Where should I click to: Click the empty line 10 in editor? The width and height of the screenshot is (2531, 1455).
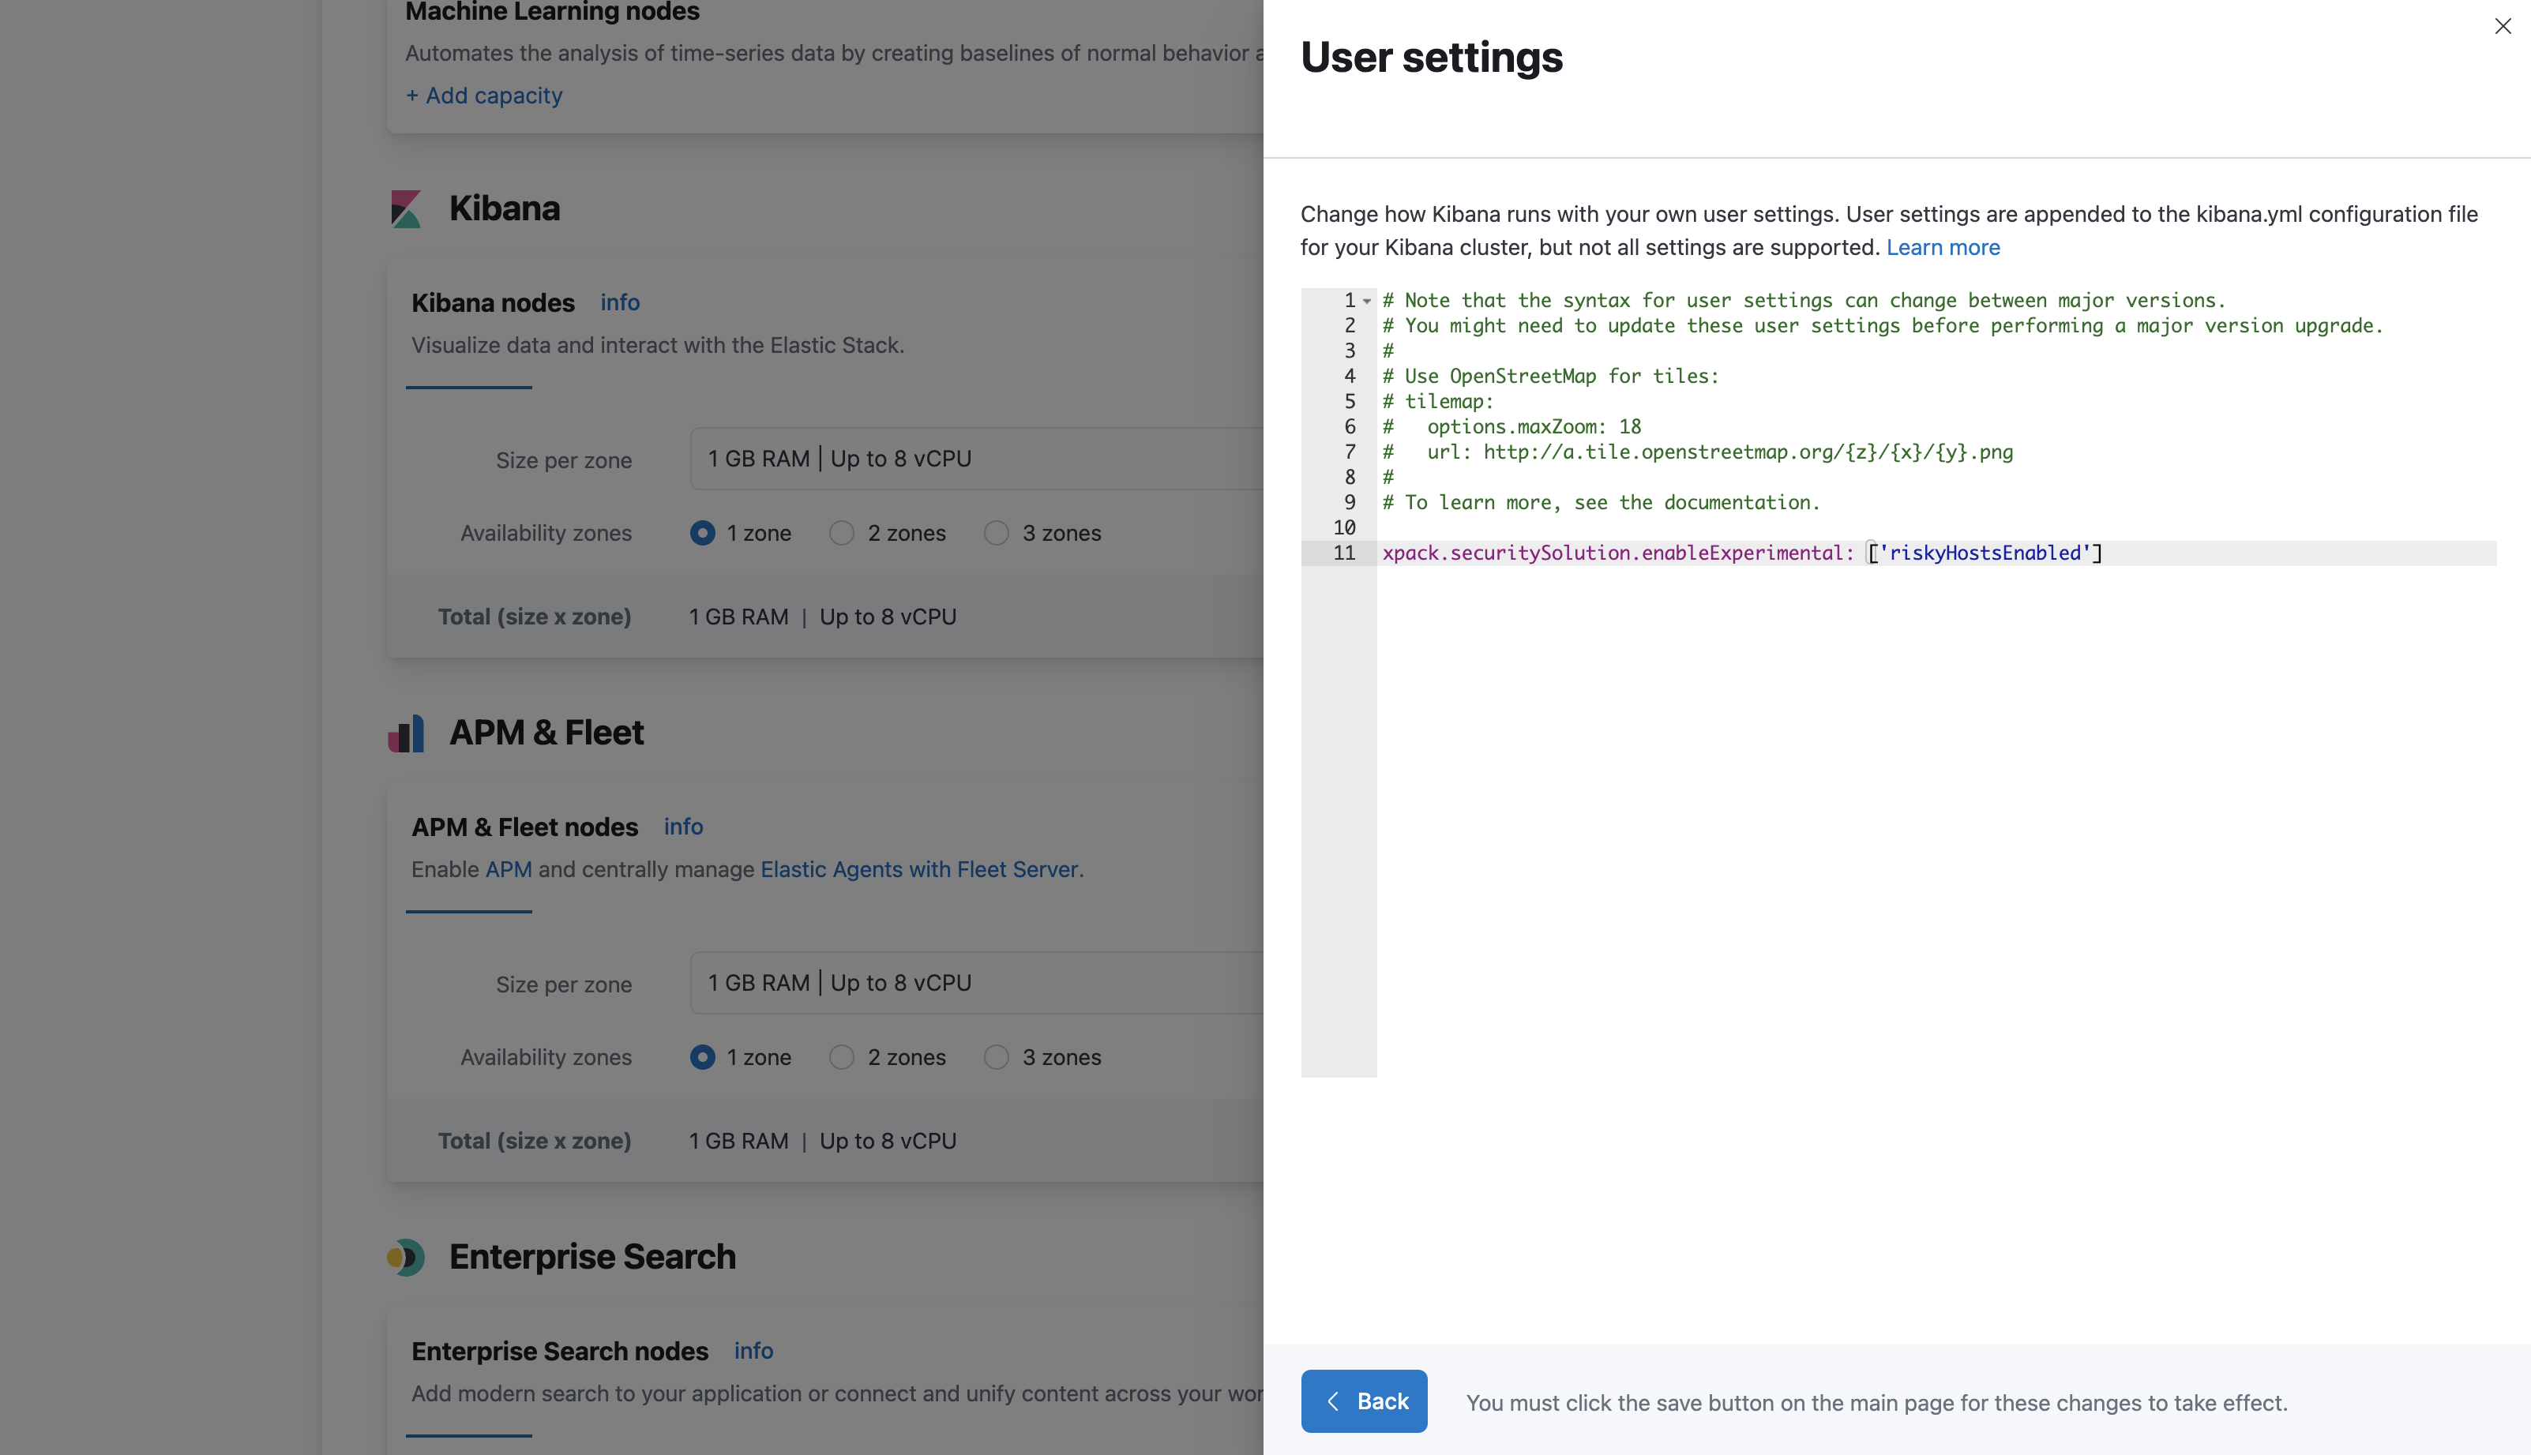click(1936, 527)
